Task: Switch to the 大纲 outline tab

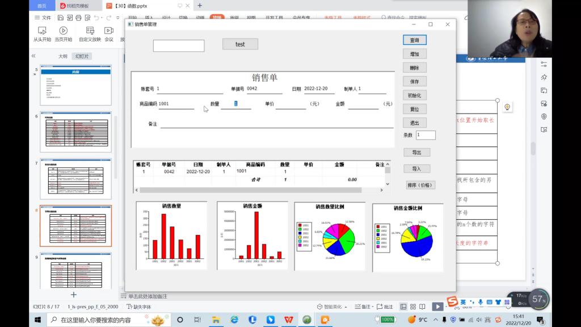Action: tap(63, 56)
